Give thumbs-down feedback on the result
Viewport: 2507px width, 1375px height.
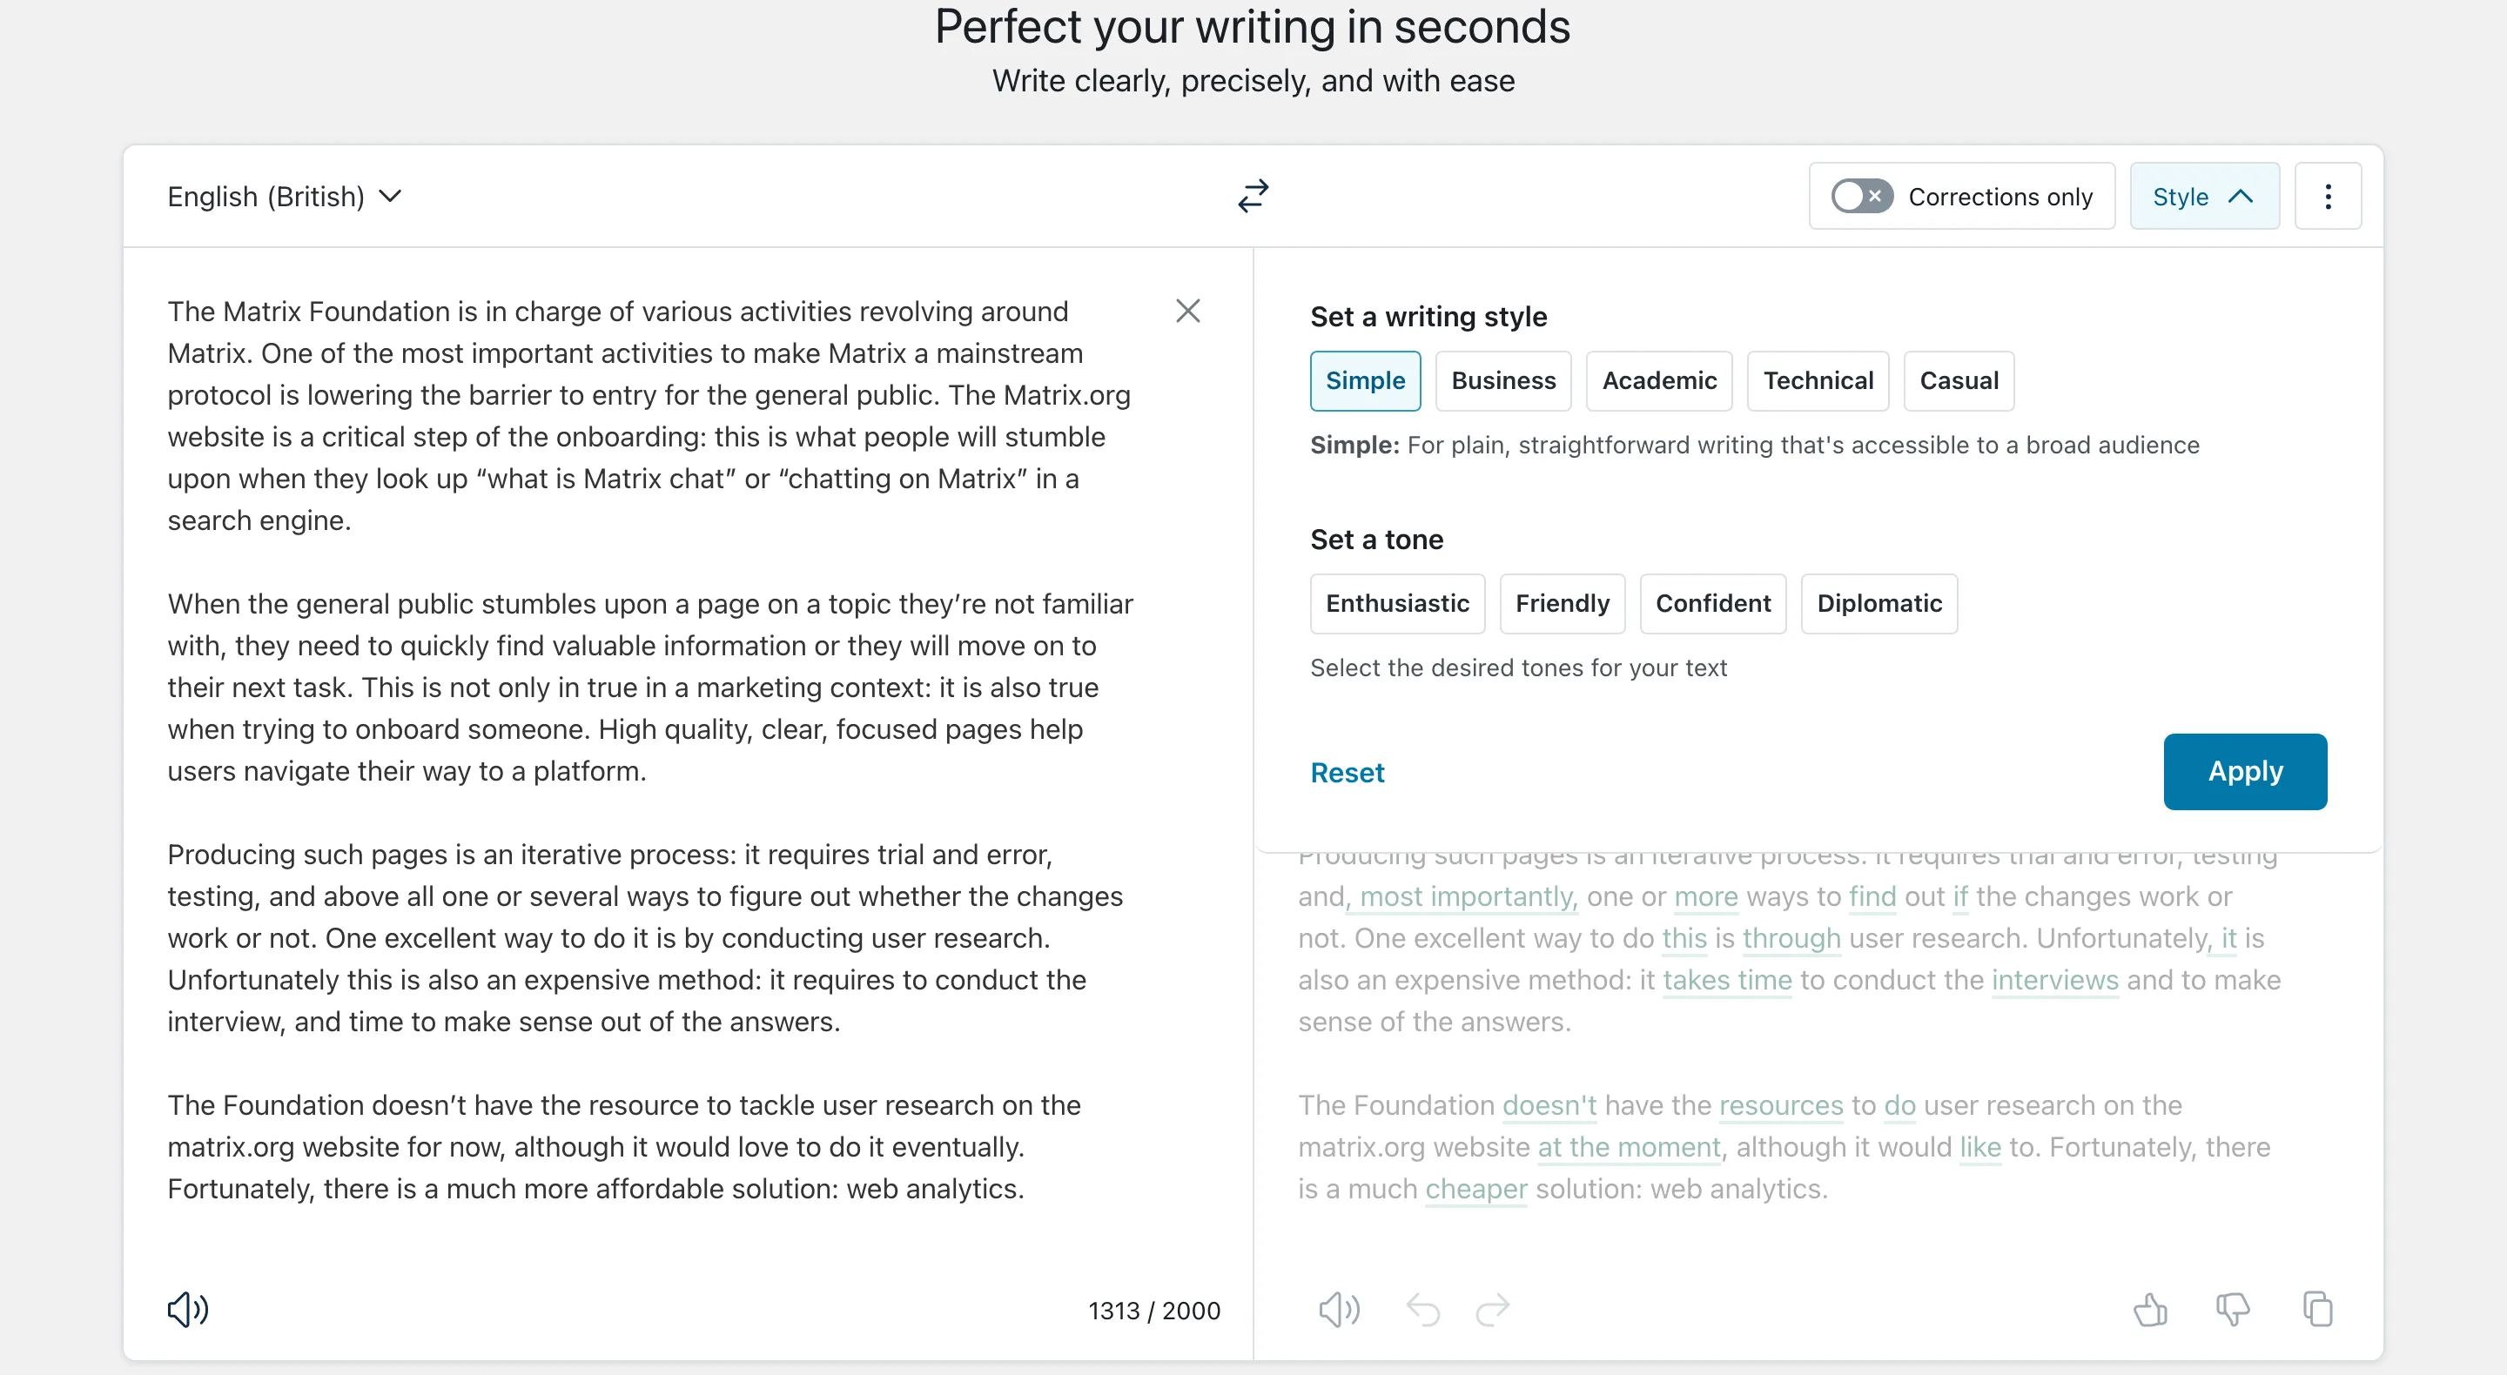point(2234,1310)
